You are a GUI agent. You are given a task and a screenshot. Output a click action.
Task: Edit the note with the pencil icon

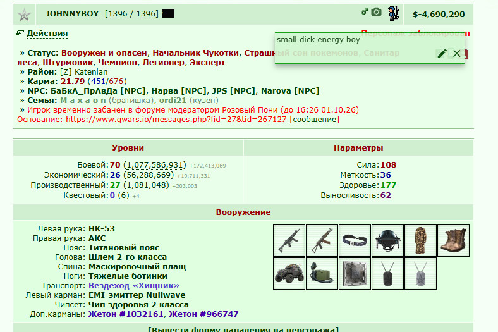pyautogui.click(x=442, y=54)
